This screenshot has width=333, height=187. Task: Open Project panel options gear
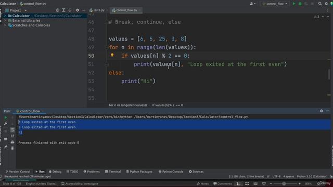pyautogui.click(x=78, y=10)
